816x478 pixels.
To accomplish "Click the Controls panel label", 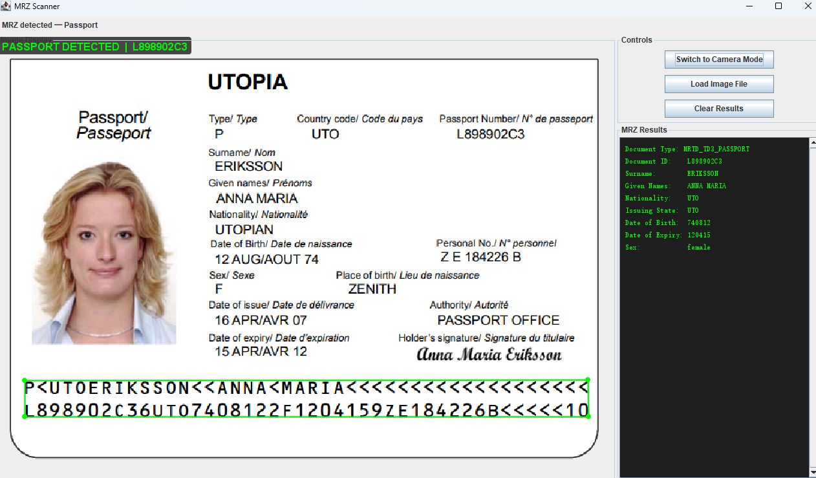I will (636, 39).
